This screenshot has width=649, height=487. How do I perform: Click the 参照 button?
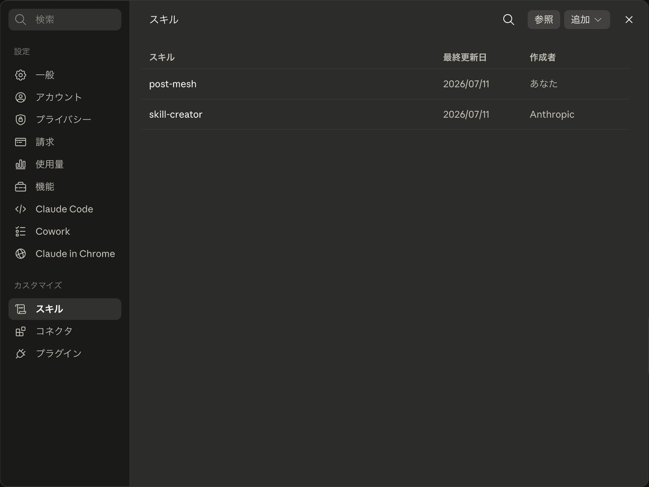click(544, 19)
